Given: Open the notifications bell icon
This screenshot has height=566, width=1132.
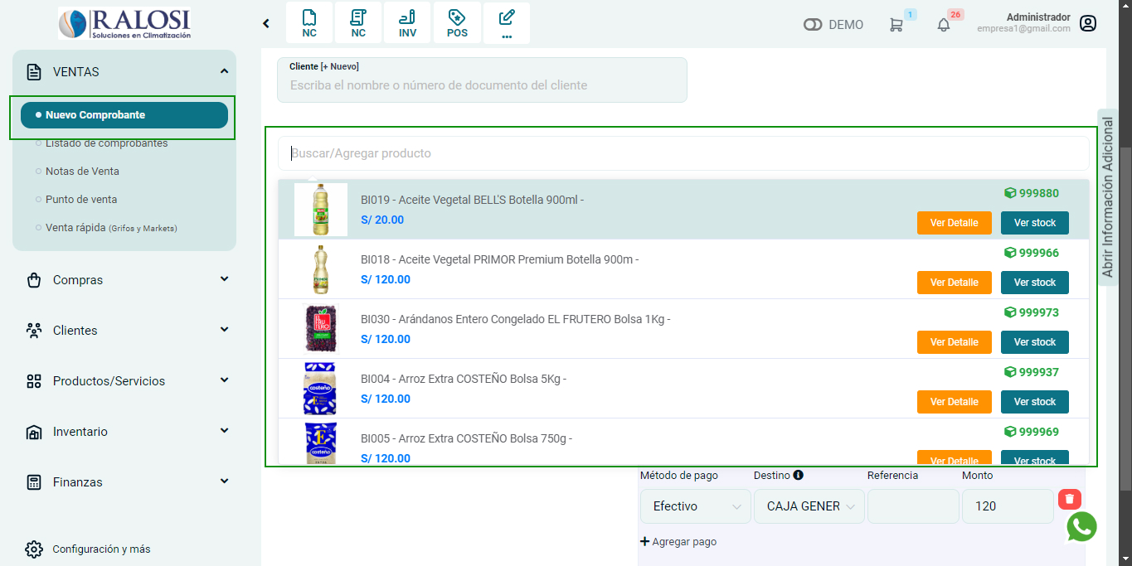Looking at the screenshot, I should click(x=943, y=25).
